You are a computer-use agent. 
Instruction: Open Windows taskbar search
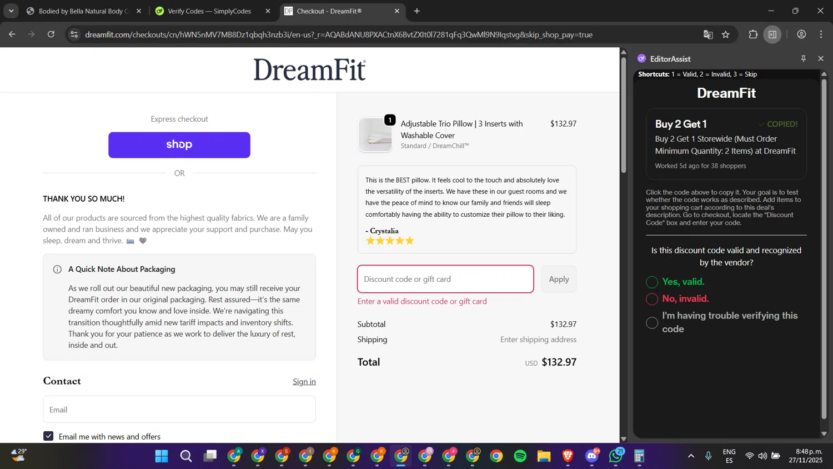(186, 456)
